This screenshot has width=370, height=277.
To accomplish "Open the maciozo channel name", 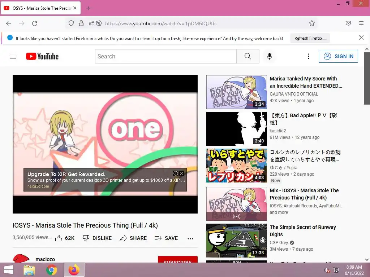I will click(45, 259).
